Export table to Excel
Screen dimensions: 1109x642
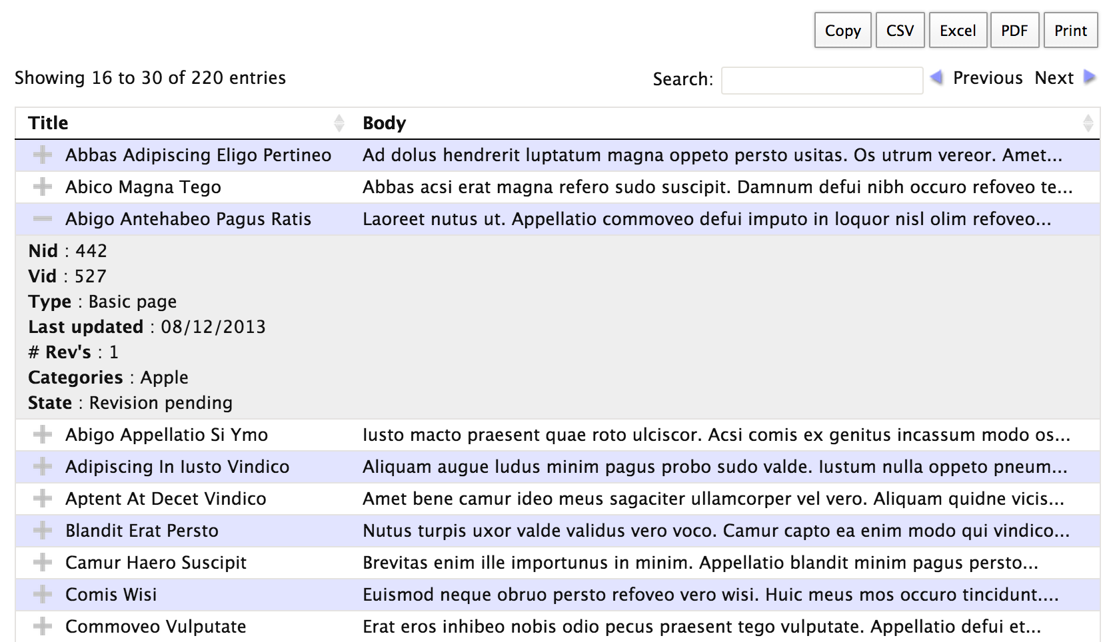click(x=958, y=31)
